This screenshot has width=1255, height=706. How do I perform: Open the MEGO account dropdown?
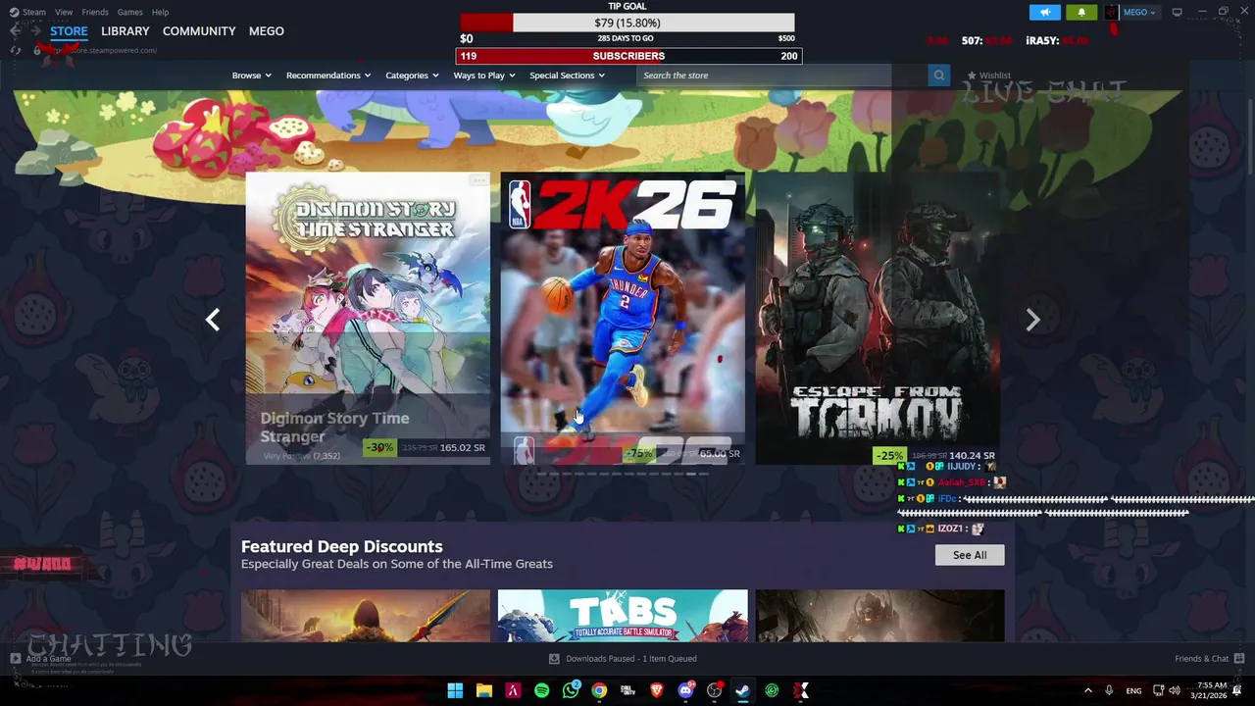pos(1139,12)
